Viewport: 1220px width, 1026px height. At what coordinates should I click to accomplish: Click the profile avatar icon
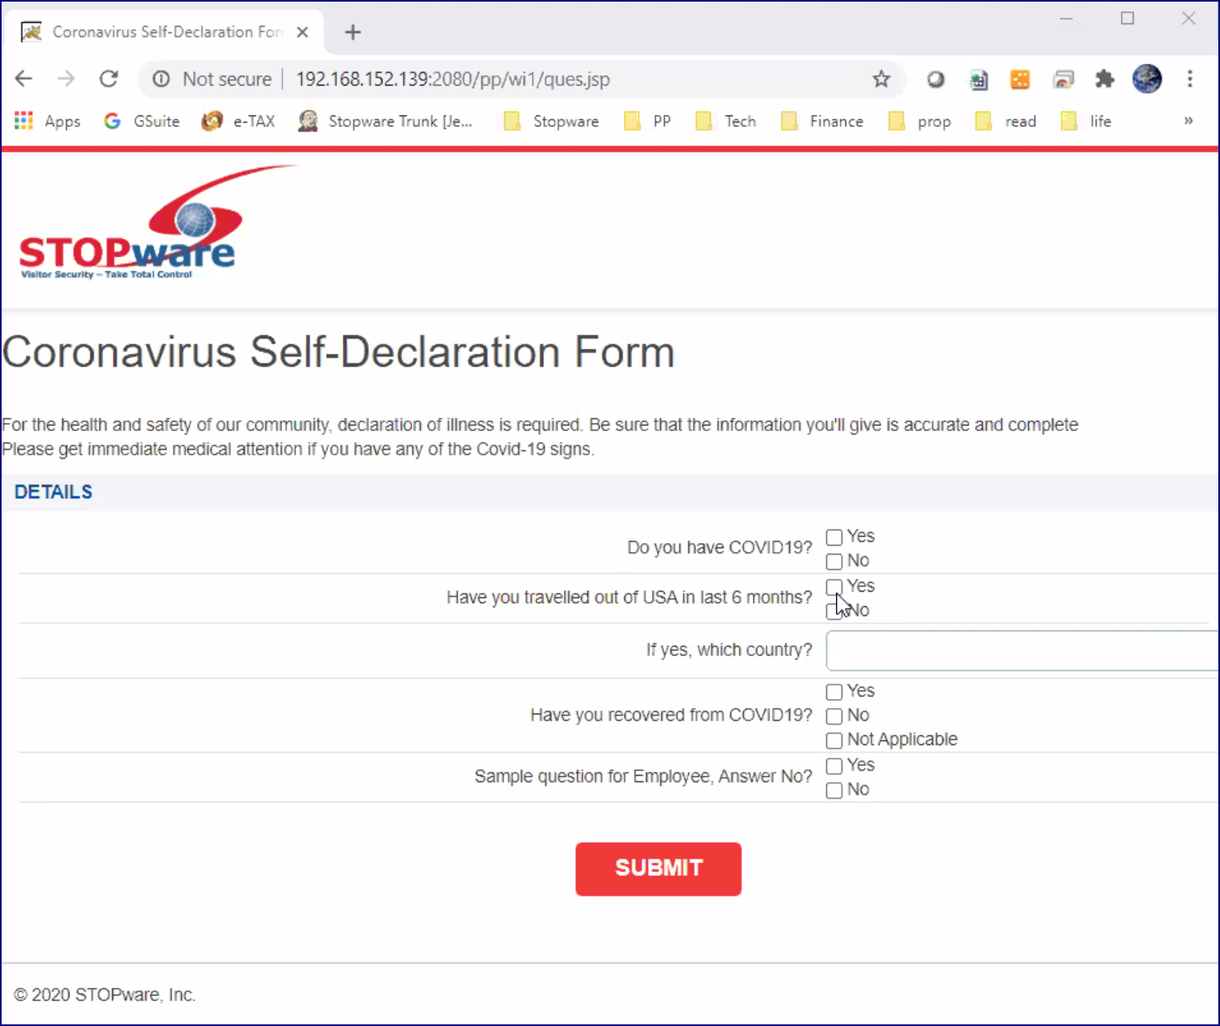(x=1147, y=78)
